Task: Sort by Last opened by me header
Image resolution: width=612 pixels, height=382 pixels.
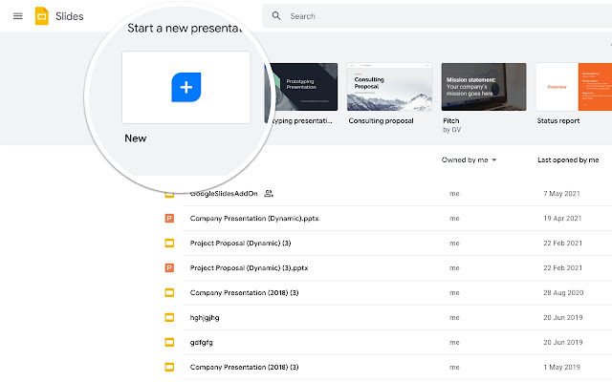Action: point(568,160)
